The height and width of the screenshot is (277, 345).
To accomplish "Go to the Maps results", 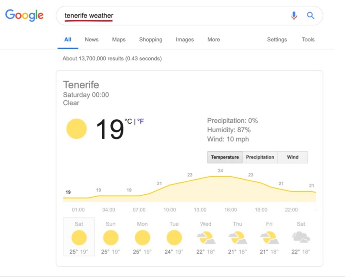I will pyautogui.click(x=119, y=40).
